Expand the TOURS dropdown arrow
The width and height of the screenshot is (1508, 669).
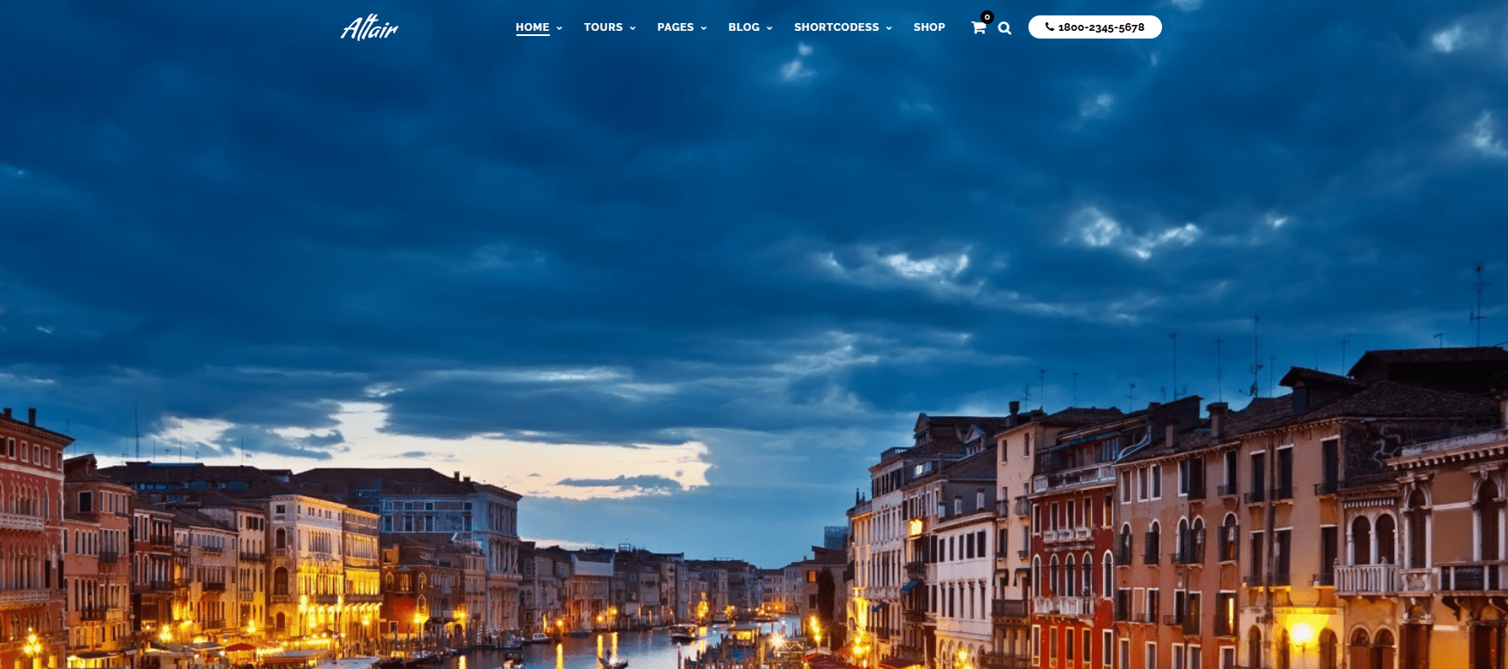coord(633,28)
